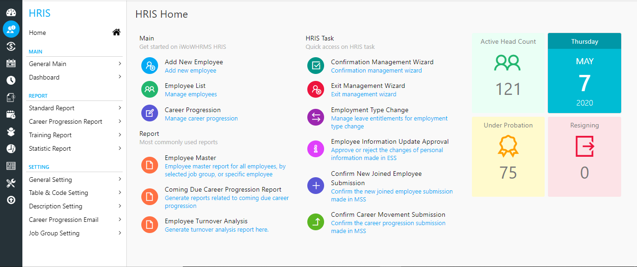This screenshot has height=267, width=637.
Task: Click the green Employee List icon
Action: coord(150,89)
